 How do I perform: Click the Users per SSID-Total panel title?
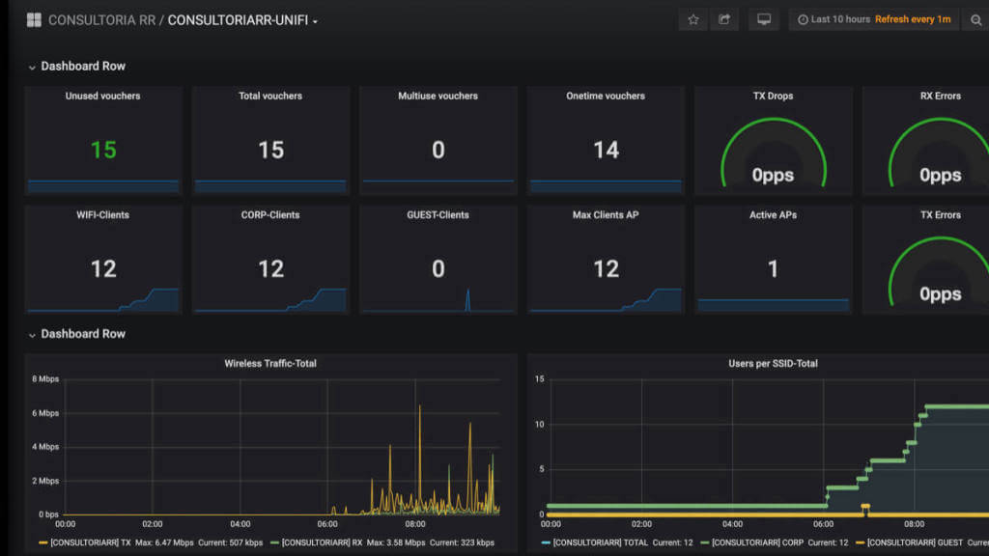[773, 364]
